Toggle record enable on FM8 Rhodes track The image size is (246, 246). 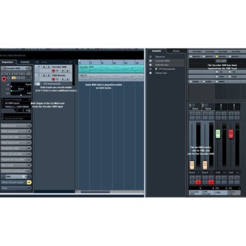pos(53,79)
